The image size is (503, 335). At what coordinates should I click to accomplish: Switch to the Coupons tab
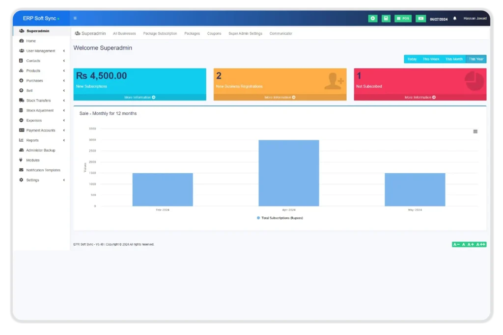214,33
